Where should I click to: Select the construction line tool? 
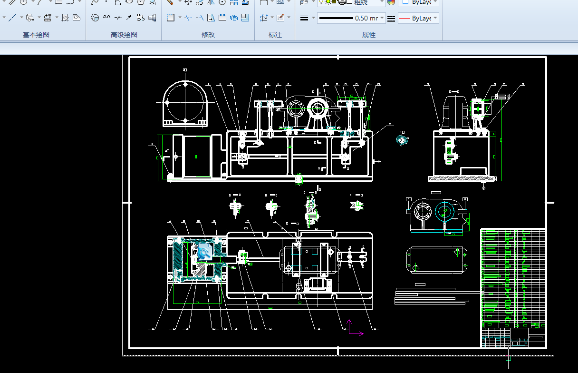pyautogui.click(x=12, y=18)
